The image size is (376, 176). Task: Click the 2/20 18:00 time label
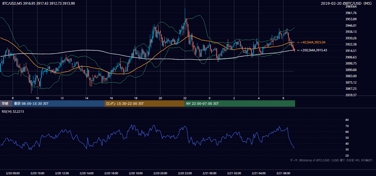136,173
